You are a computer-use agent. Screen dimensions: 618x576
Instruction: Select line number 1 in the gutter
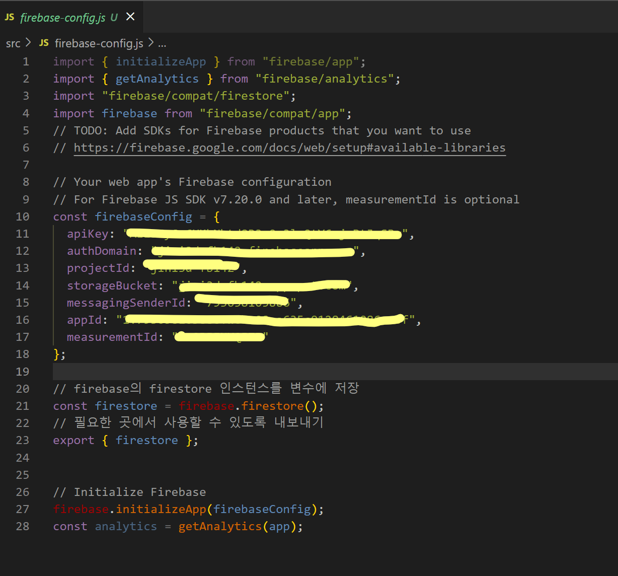(x=26, y=61)
